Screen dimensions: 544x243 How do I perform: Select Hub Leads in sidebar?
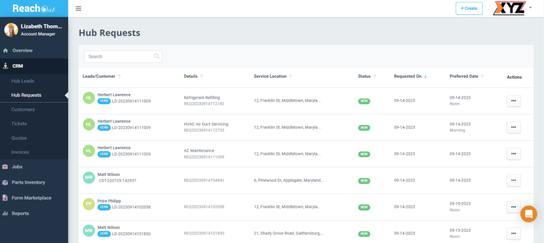coord(22,81)
